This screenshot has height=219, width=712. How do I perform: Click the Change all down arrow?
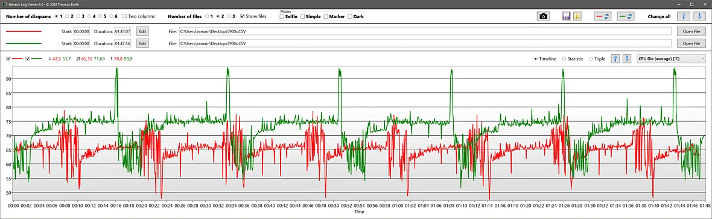[700, 16]
